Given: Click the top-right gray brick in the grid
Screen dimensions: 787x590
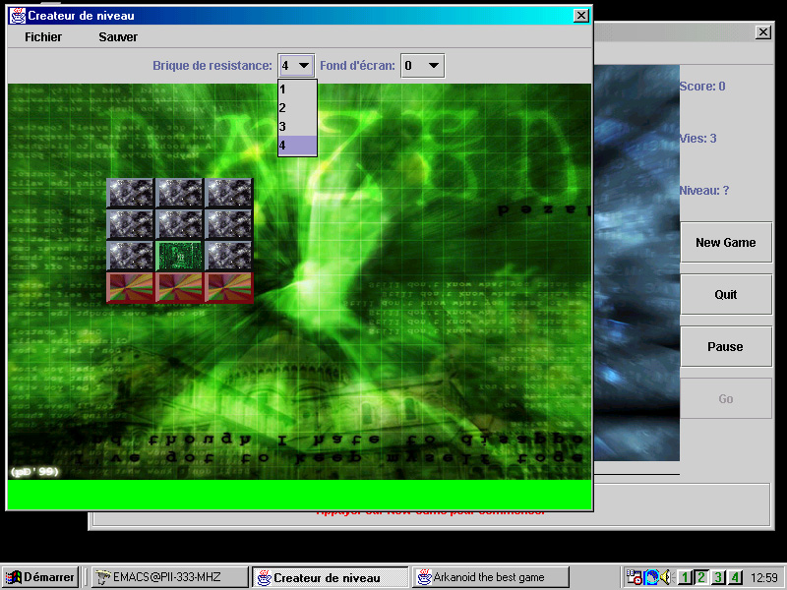Looking at the screenshot, I should [228, 193].
